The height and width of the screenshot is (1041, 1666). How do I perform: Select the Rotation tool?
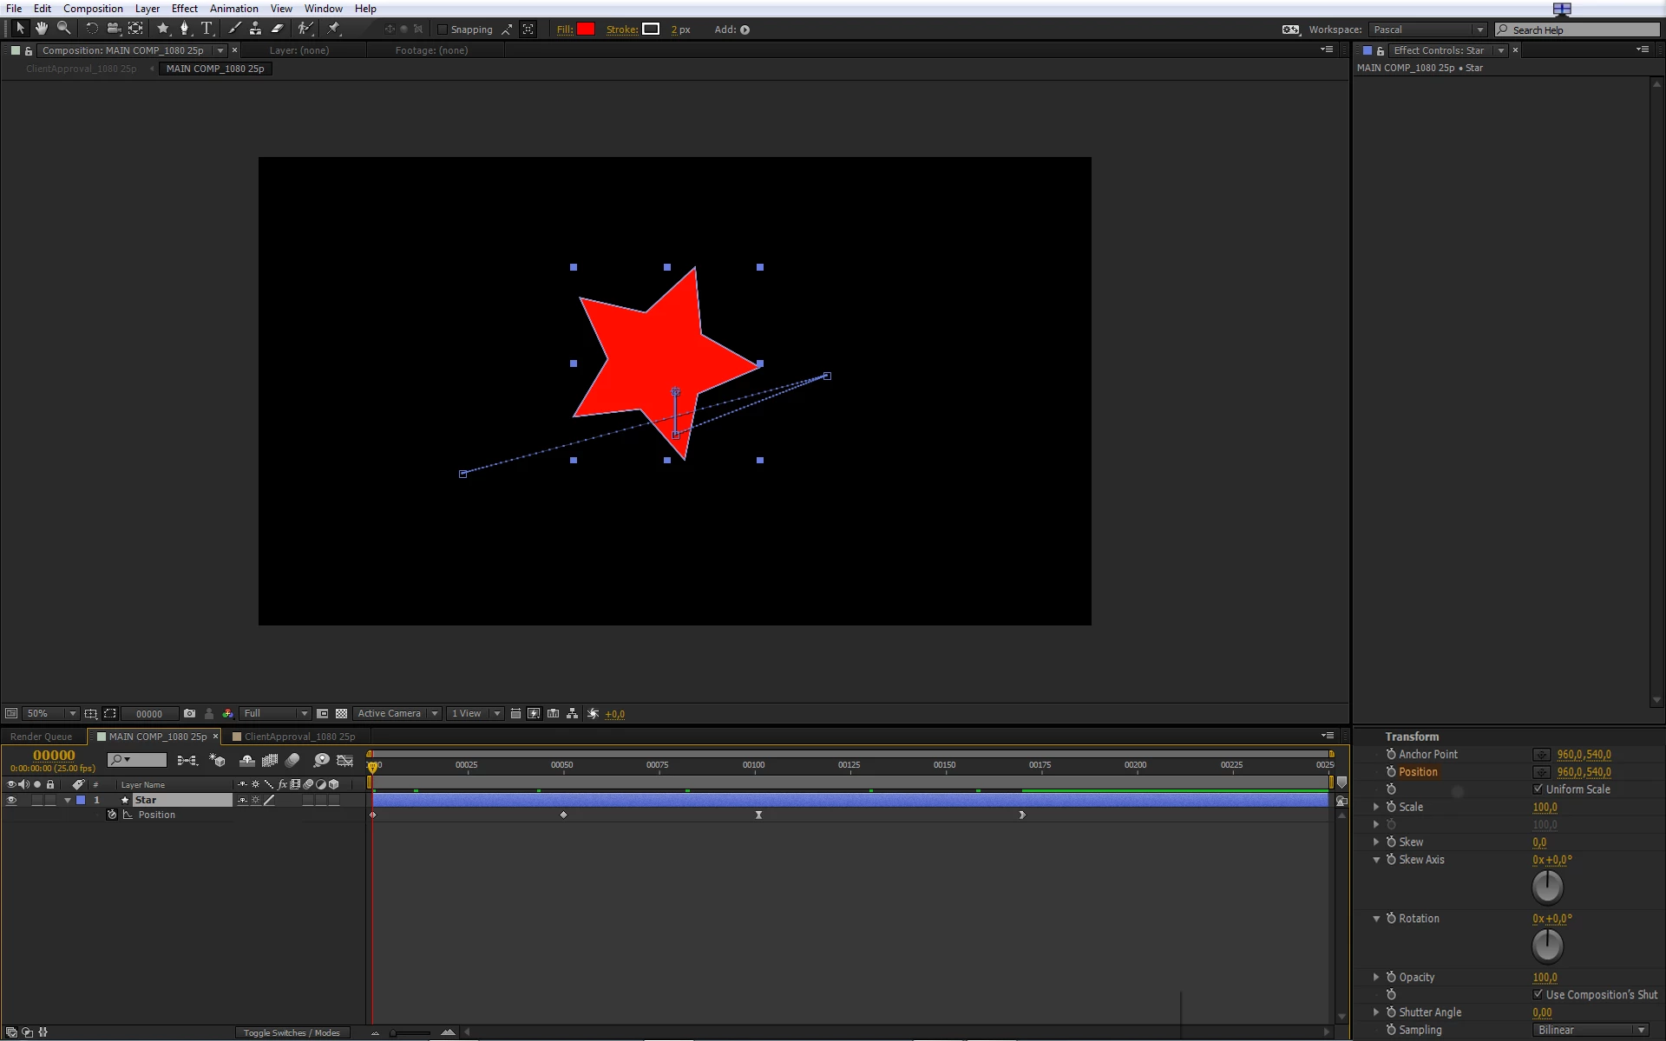point(91,29)
